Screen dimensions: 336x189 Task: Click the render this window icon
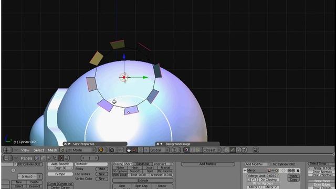256,150
